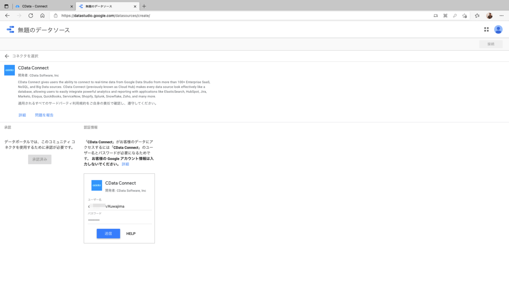Click the 接続 connect button

pyautogui.click(x=491, y=44)
